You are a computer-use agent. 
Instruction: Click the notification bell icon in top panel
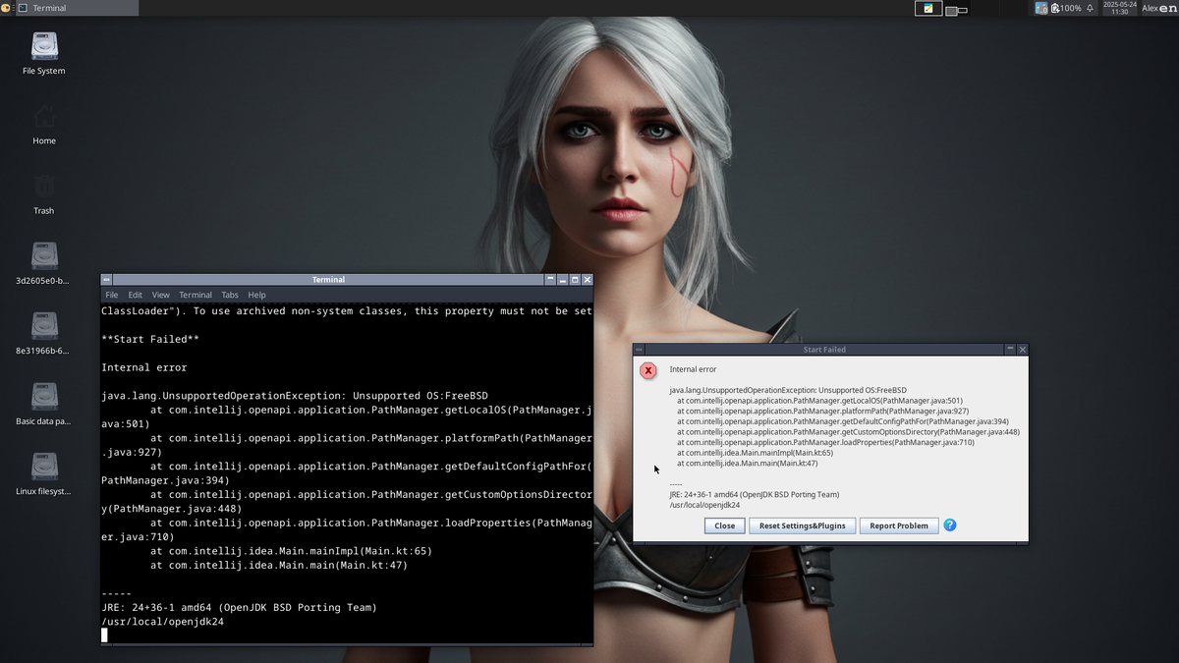[1090, 8]
